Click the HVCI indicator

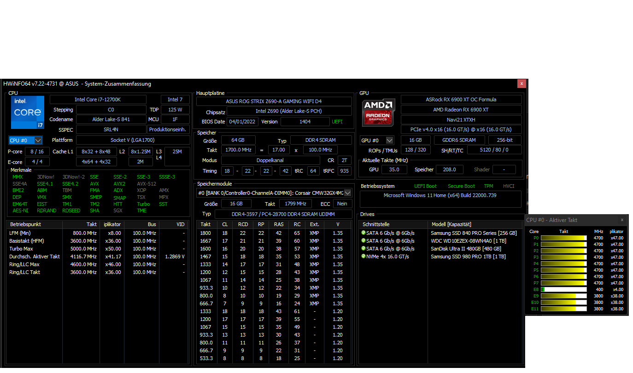(509, 186)
